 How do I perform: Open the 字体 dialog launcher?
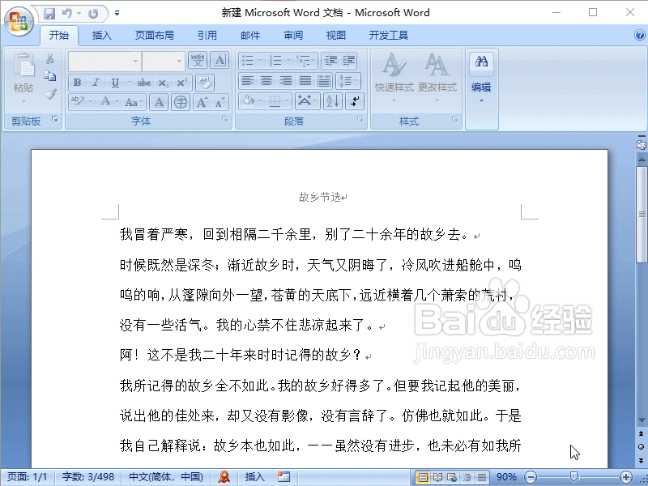point(225,119)
